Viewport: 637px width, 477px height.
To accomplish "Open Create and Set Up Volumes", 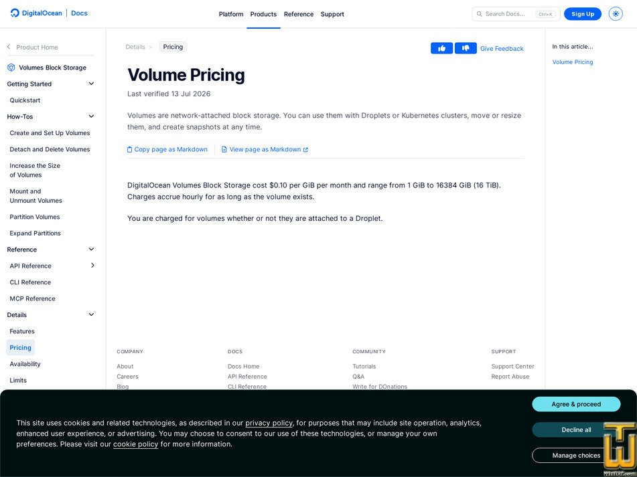I will tap(50, 132).
